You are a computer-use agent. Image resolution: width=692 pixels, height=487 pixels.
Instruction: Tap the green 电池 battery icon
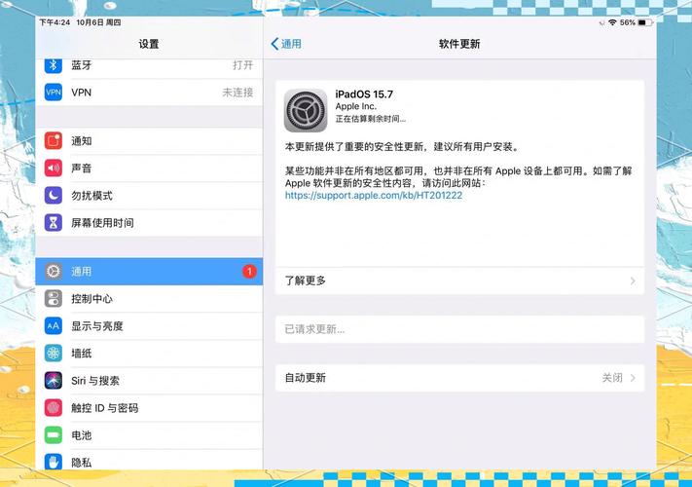click(x=54, y=435)
